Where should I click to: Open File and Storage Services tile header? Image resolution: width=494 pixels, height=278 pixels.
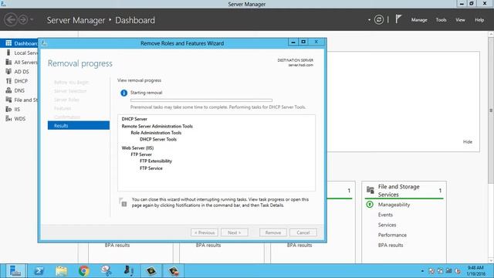pos(404,191)
